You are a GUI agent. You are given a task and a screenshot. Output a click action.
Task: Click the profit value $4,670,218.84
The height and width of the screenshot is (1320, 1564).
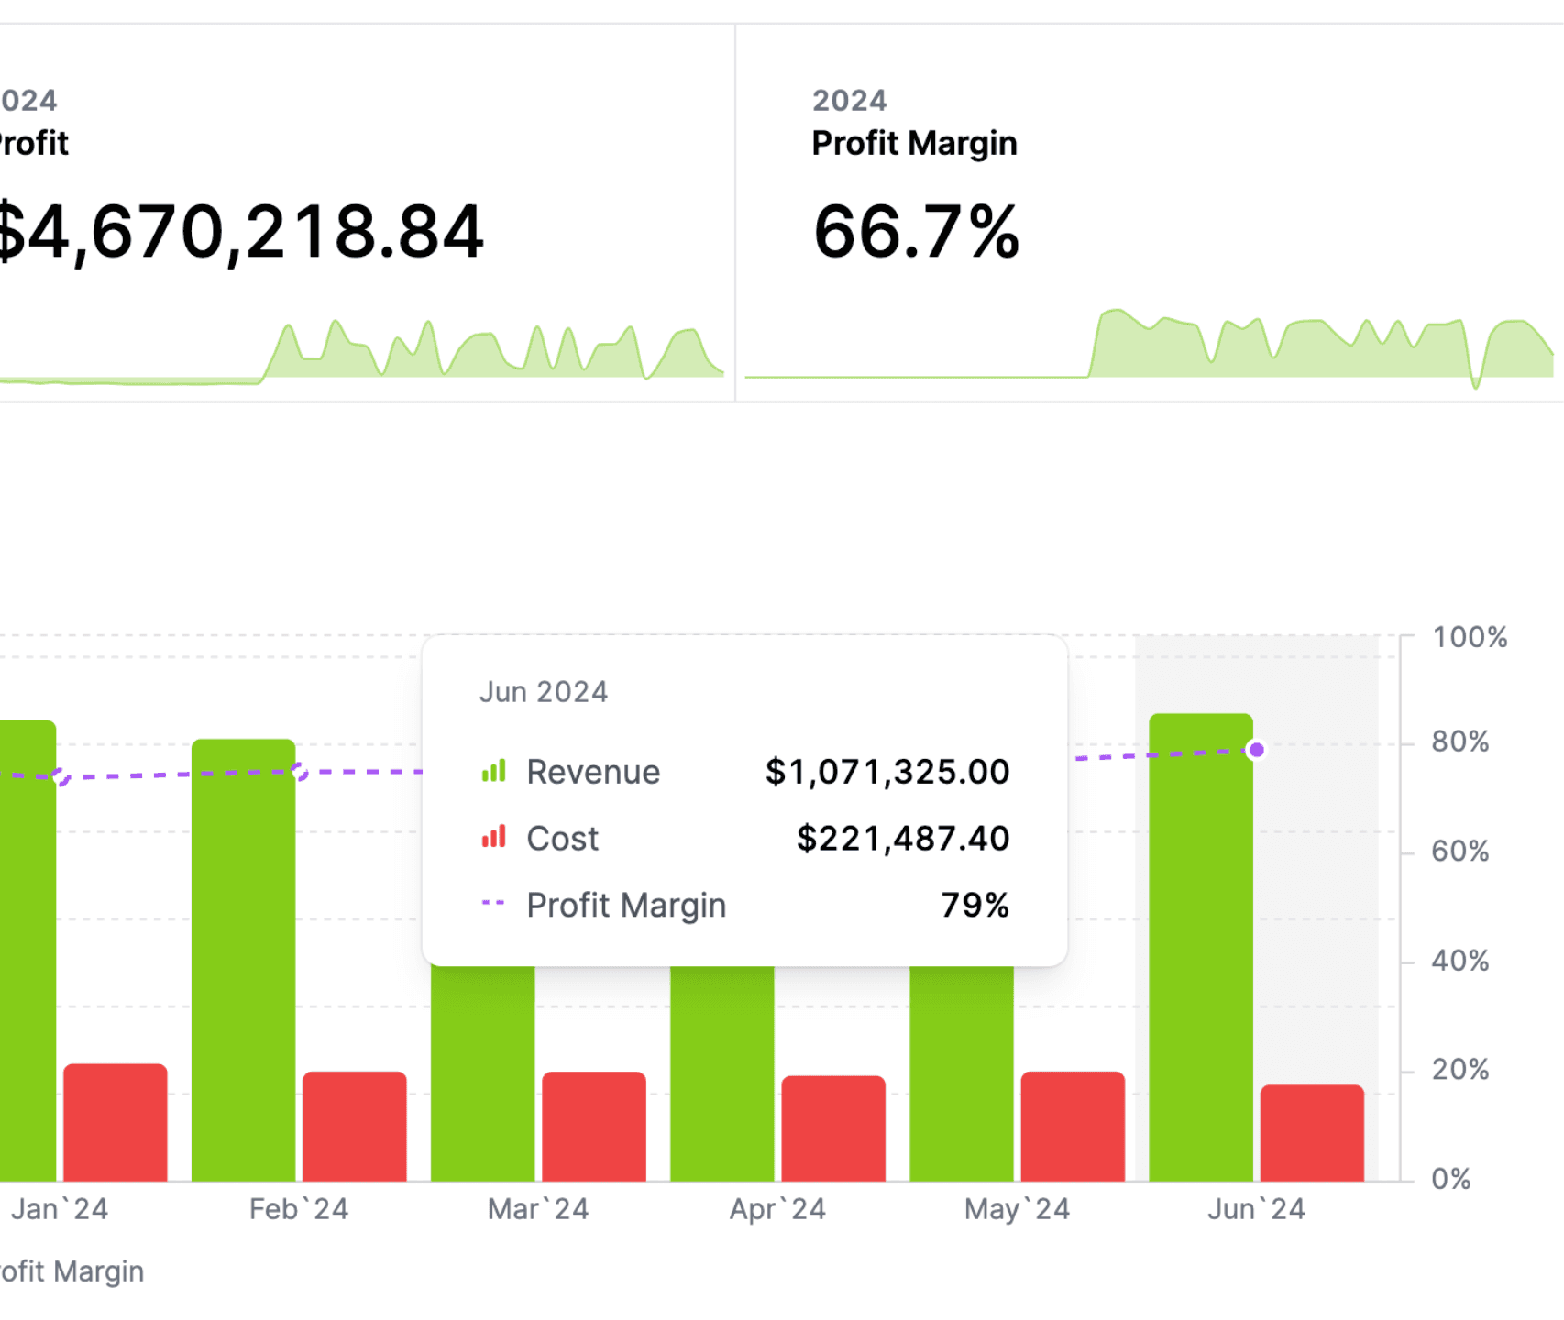coord(240,234)
